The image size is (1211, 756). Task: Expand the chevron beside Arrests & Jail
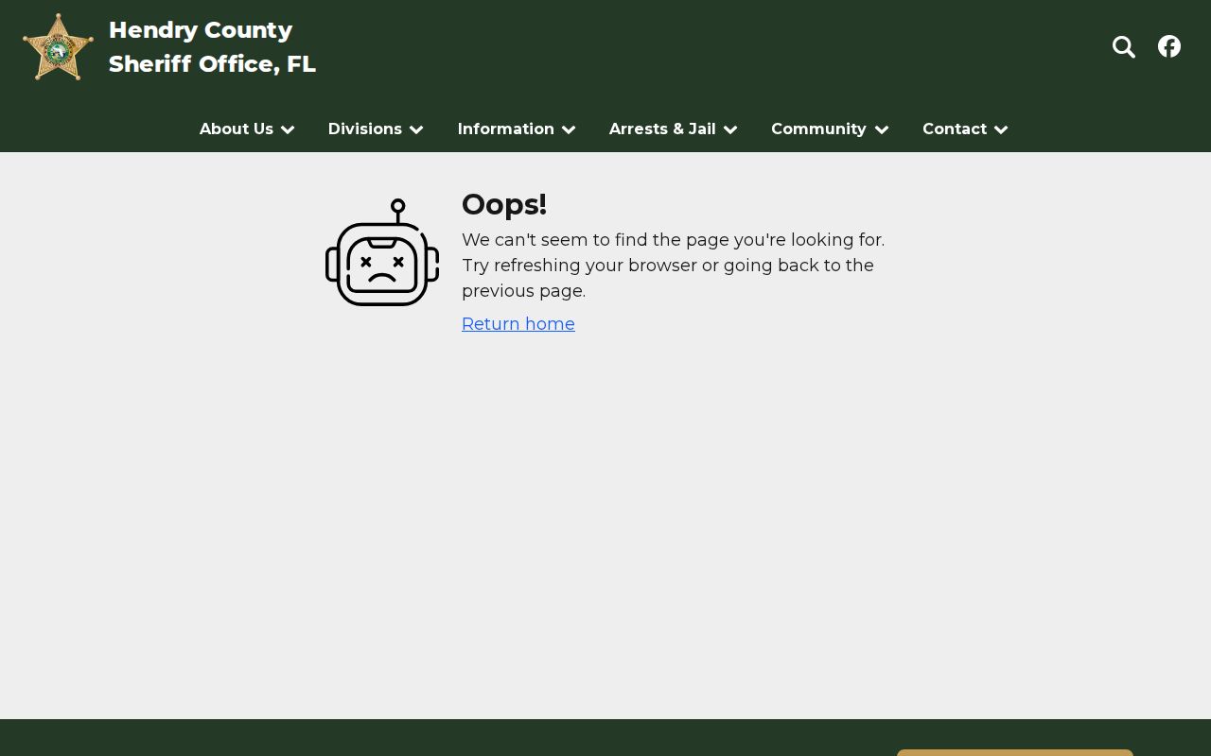tap(730, 129)
